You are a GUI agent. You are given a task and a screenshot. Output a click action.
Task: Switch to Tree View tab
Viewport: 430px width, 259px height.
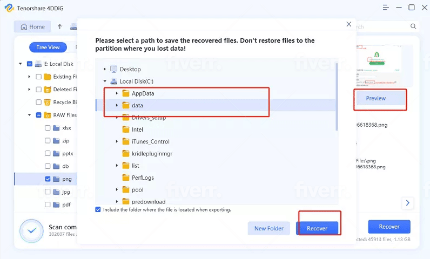coord(48,47)
